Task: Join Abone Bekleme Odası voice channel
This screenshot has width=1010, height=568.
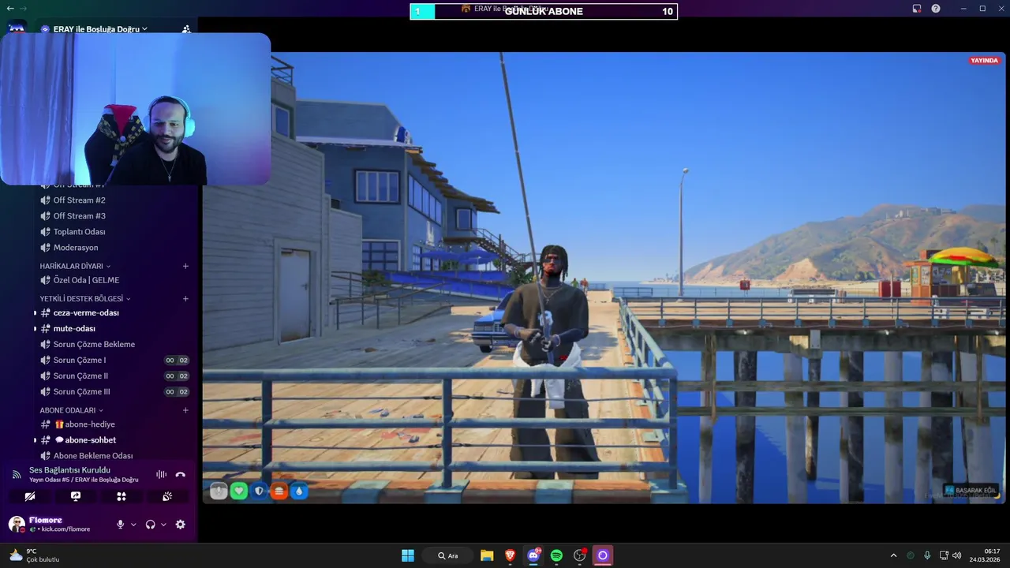Action: click(114, 456)
